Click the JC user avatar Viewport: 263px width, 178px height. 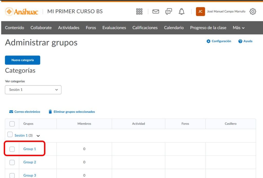coord(200,12)
